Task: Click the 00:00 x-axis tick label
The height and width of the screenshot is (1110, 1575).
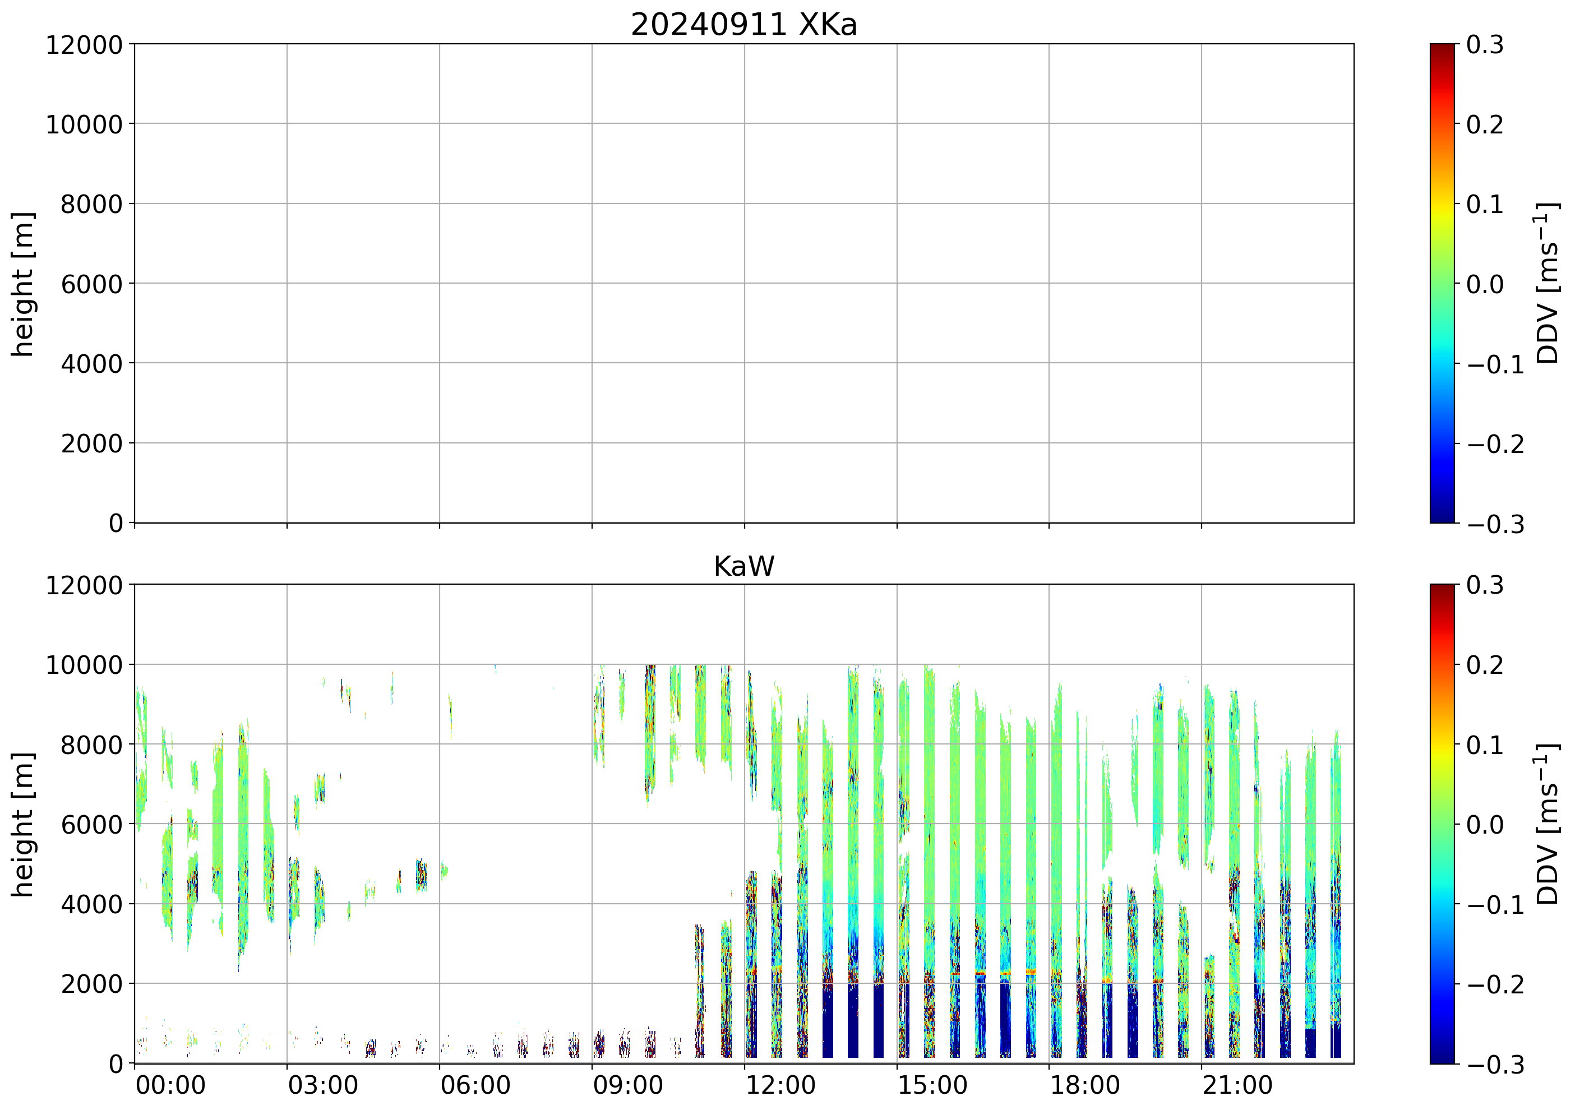Action: coord(170,1086)
